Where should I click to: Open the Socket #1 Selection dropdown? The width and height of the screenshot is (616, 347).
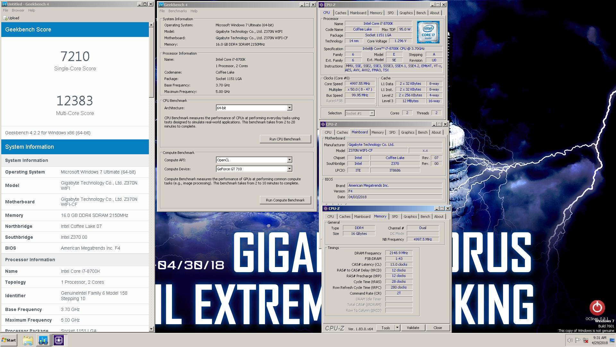click(x=372, y=113)
